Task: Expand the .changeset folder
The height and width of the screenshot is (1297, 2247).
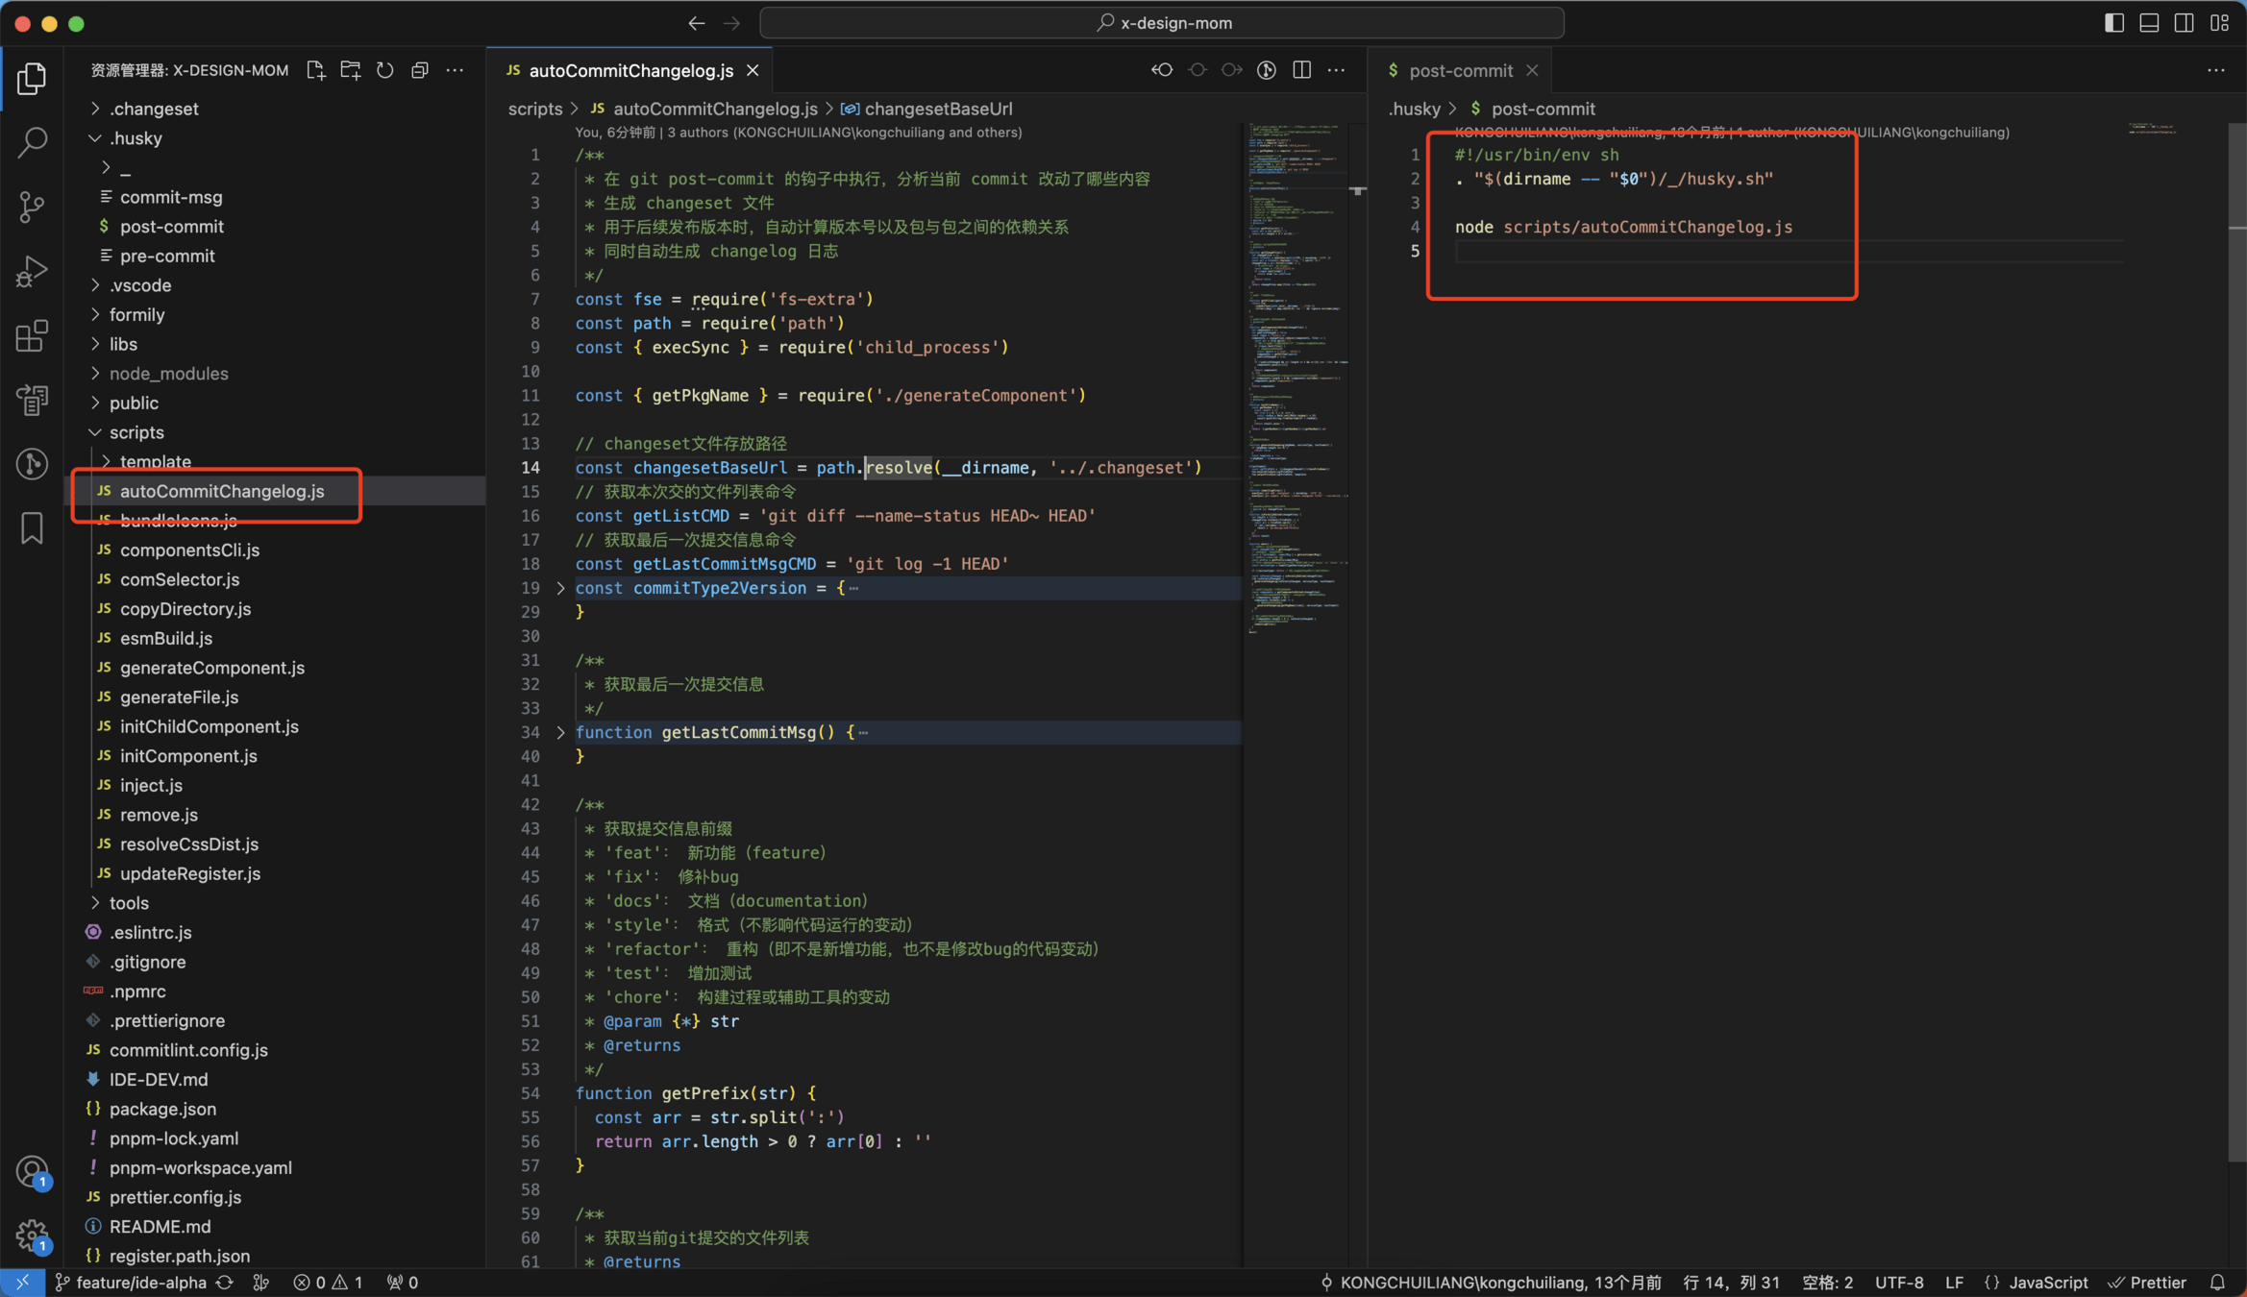Action: pos(154,109)
